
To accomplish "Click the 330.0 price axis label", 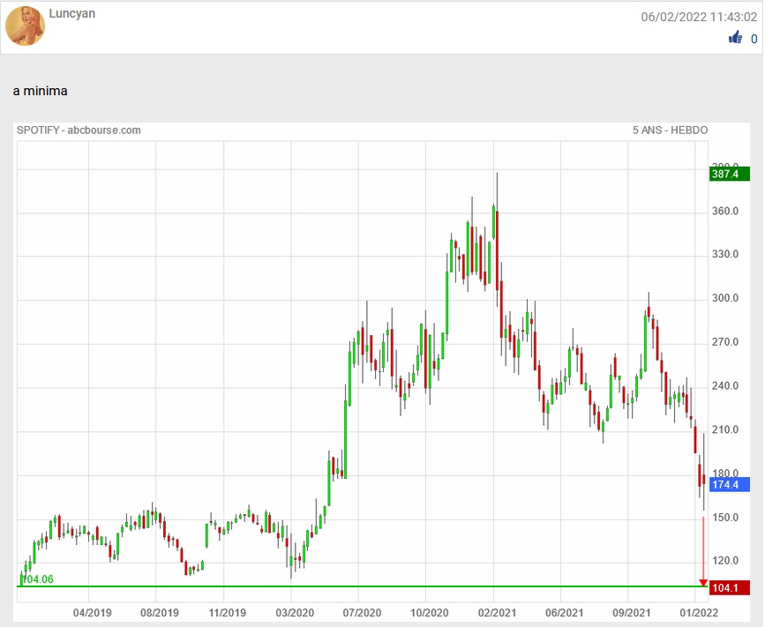I will click(x=725, y=254).
